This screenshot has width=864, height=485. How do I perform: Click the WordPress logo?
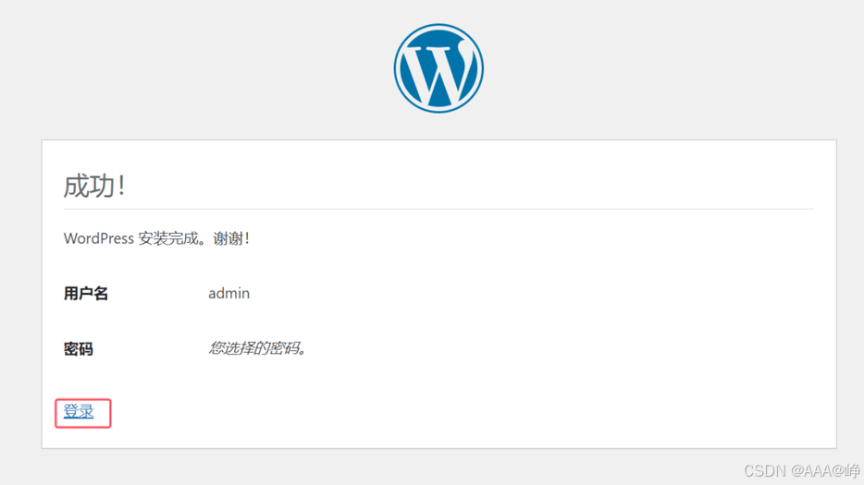pos(438,68)
